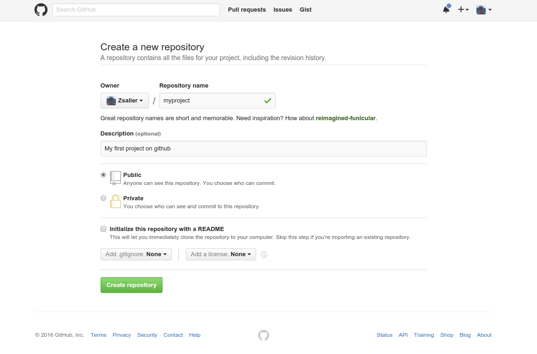Viewport: 537px width, 354px height.
Task: Open the user avatar menu in header
Action: pyautogui.click(x=484, y=10)
